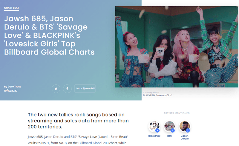Select the 10/12/2020 publish date
Screen dimensions: 239x146
[x=11, y=91]
